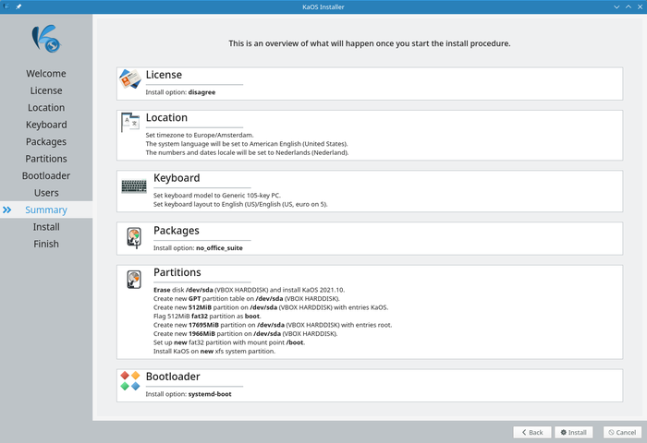647x443 pixels.
Task: Go to the Welcome step
Action: point(46,74)
